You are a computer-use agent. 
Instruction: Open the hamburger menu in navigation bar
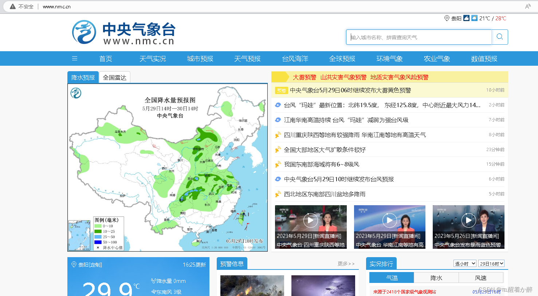click(75, 58)
